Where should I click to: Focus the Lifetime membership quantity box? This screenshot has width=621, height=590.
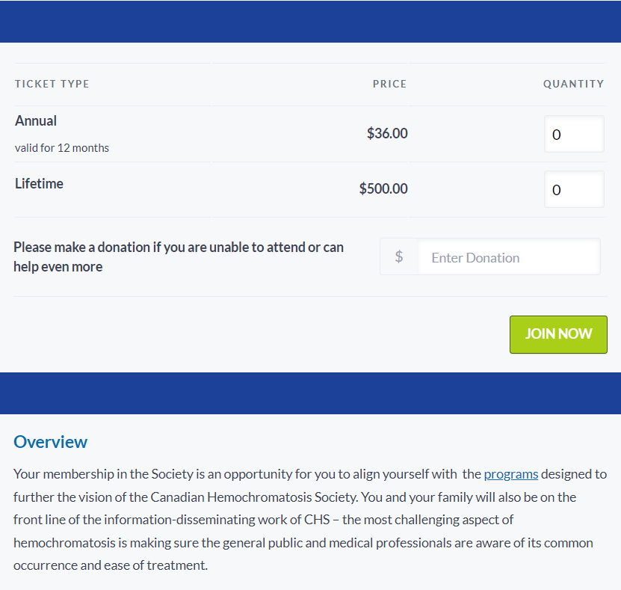[x=574, y=190]
